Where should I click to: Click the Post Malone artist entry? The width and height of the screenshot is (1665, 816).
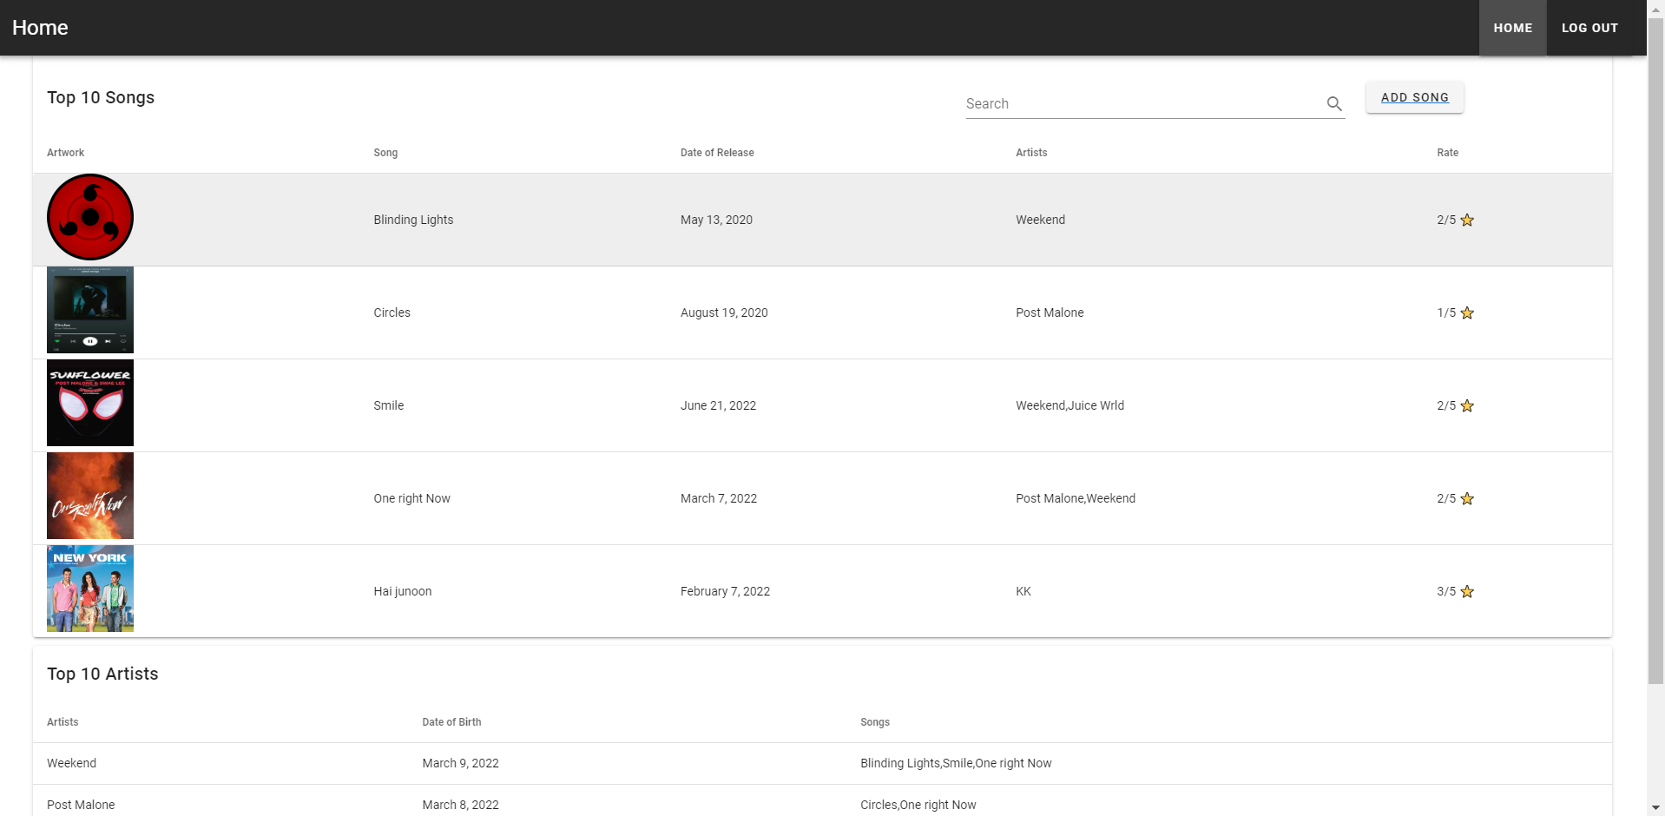(81, 804)
